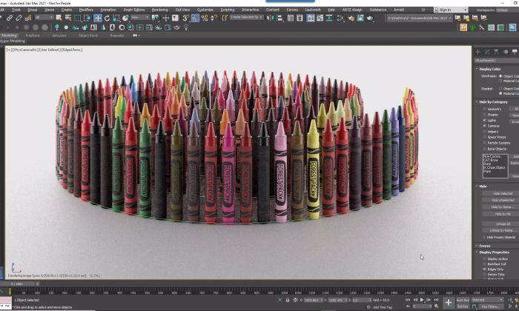The height and width of the screenshot is (311, 519).
Task: Click the green tree plugin icon
Action: click(472, 27)
